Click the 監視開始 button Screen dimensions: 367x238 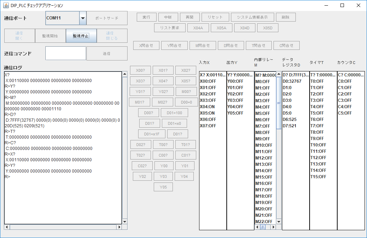pos(50,36)
